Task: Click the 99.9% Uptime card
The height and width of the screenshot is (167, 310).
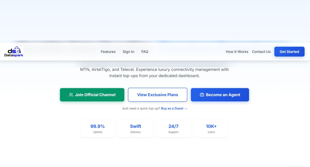Action: 98,128
